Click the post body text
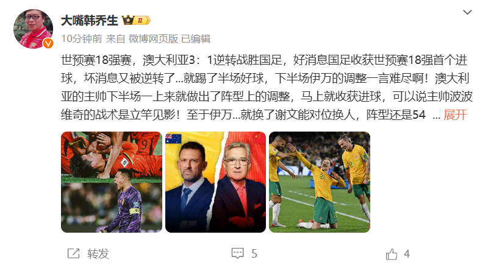Image resolution: width=480 pixels, height=268 pixels. pos(267,87)
